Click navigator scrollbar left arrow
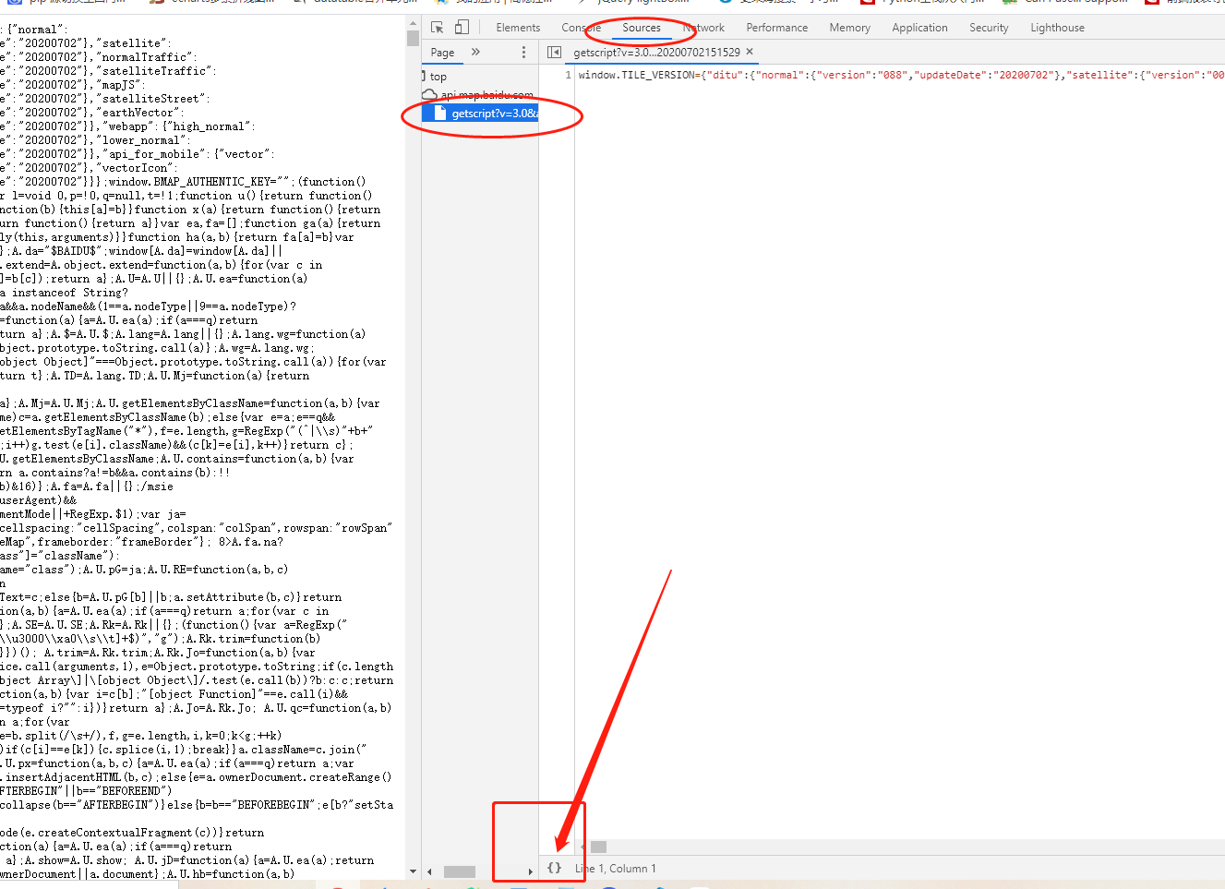The image size is (1225, 889). [429, 871]
